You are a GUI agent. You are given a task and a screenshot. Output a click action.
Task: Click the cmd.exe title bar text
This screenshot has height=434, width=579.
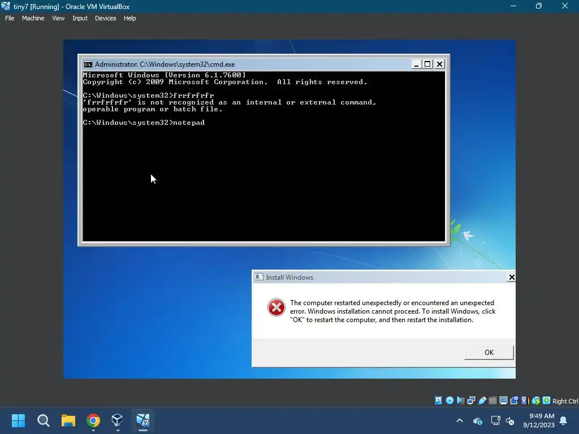[x=165, y=64]
